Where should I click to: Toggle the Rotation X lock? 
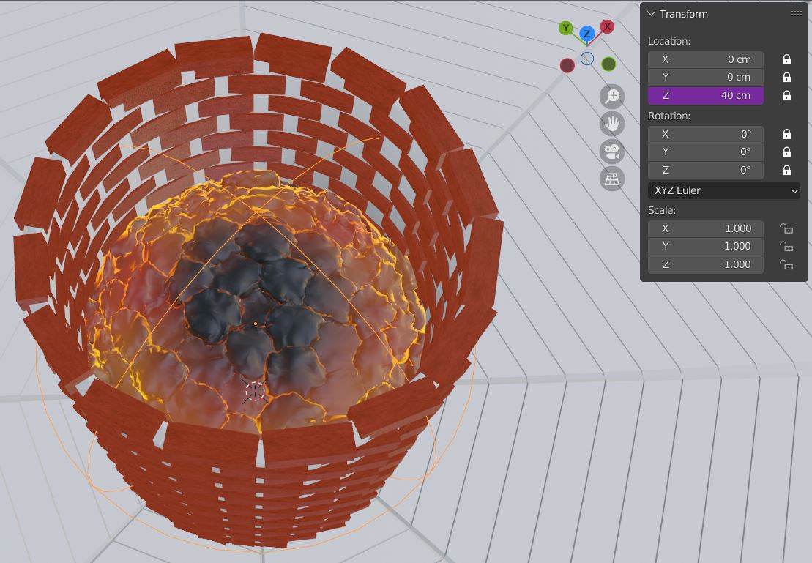(786, 134)
